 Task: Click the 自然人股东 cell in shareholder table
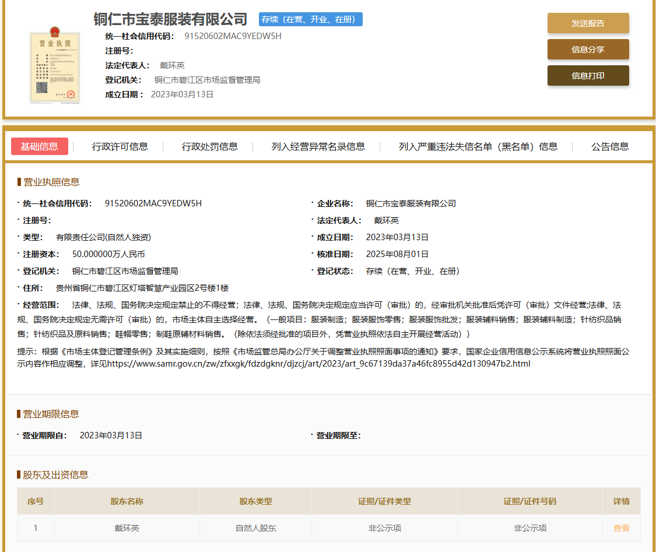(x=255, y=528)
